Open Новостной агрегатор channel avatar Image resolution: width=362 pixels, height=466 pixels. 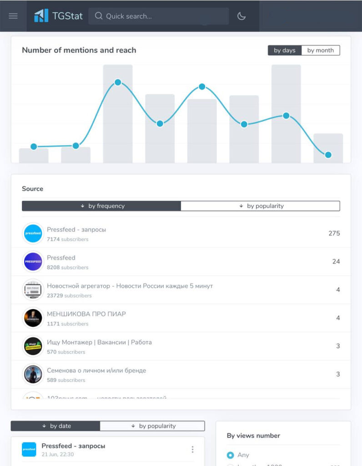tap(33, 290)
